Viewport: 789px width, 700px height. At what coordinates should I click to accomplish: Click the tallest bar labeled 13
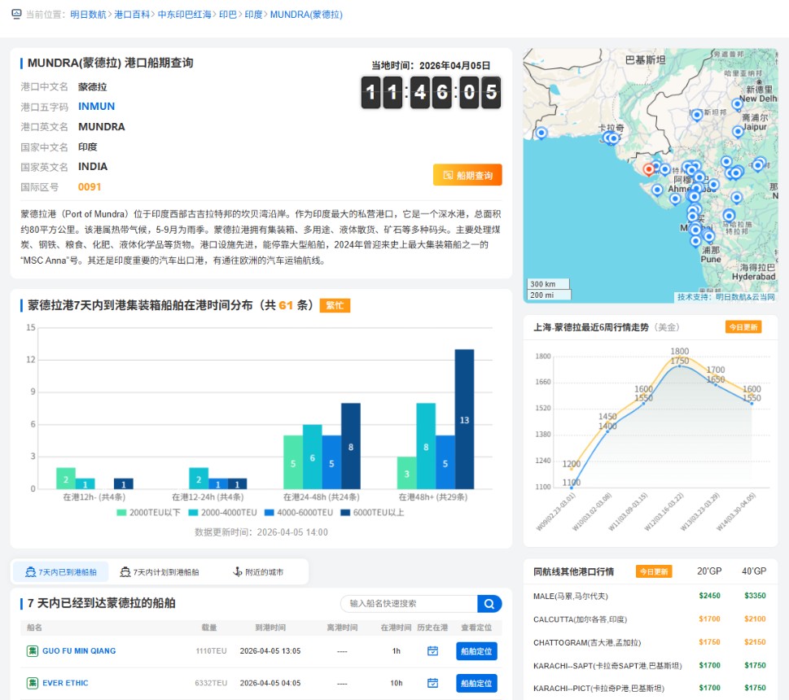[464, 418]
